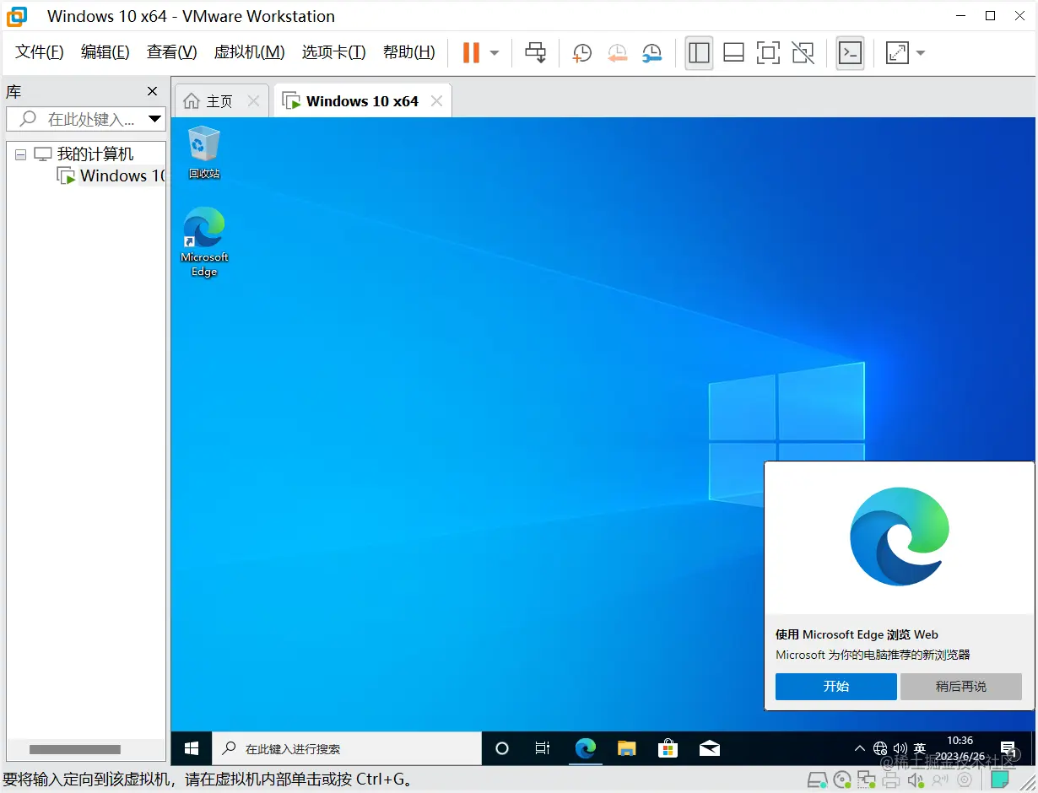Viewport: 1038px width, 793px height.
Task: Click the green message log note icon
Action: [1001, 780]
